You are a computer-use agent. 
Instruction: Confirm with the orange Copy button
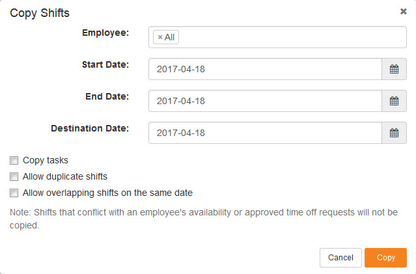(386, 258)
